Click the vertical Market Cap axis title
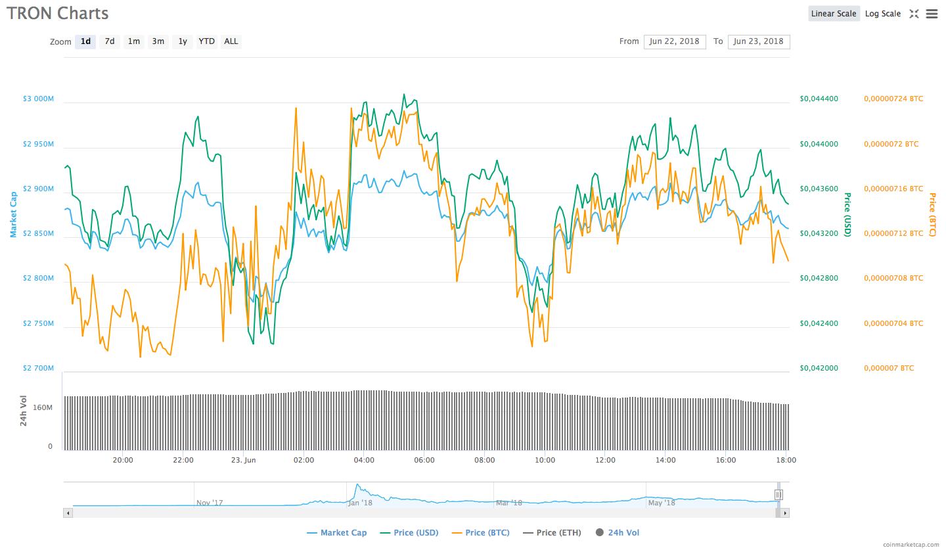This screenshot has width=946, height=550. [x=12, y=214]
